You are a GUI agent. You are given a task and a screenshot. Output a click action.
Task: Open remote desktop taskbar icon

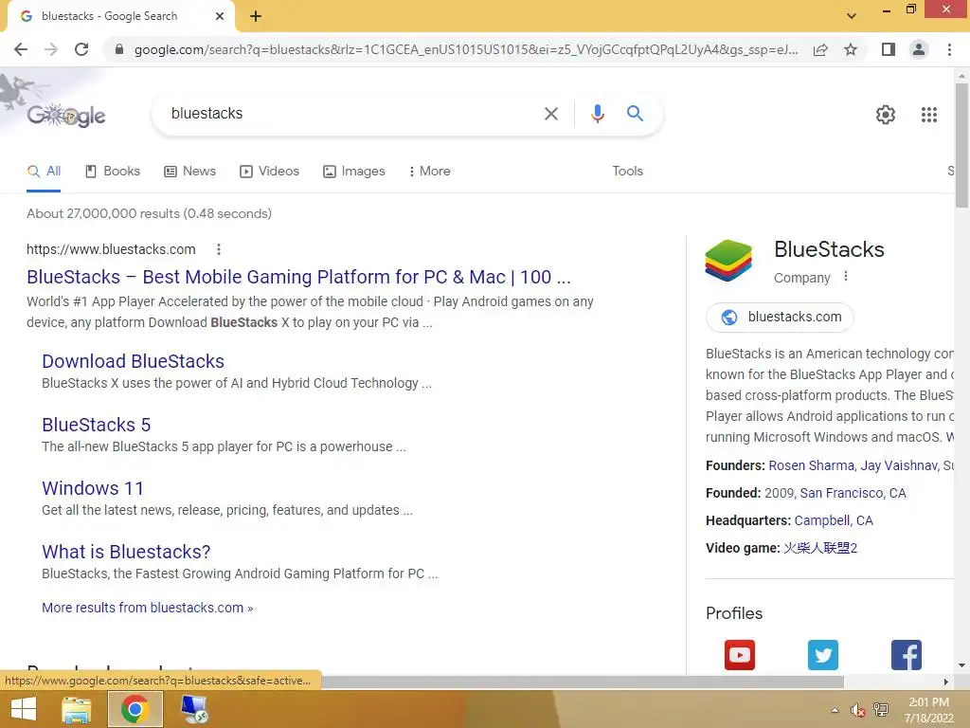pyautogui.click(x=194, y=709)
